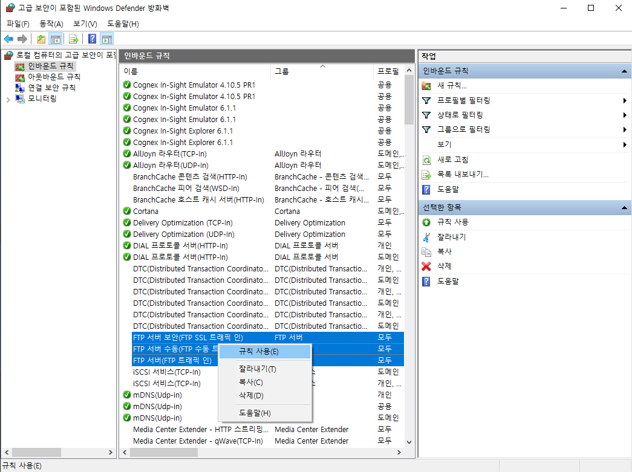Click the 아웃바운드 규칙 tree icon
The image size is (632, 472).
tap(20, 77)
